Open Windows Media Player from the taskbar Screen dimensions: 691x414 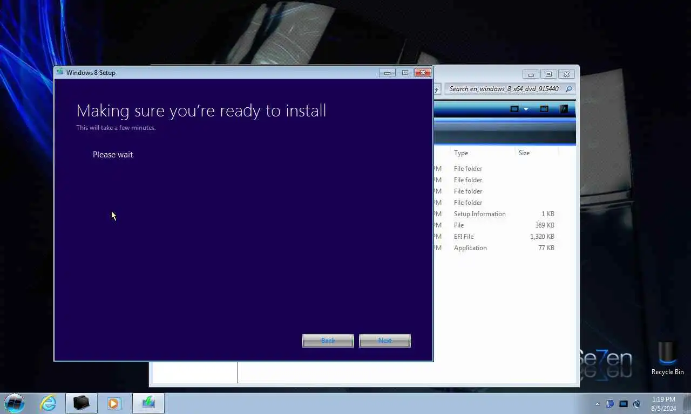point(114,403)
